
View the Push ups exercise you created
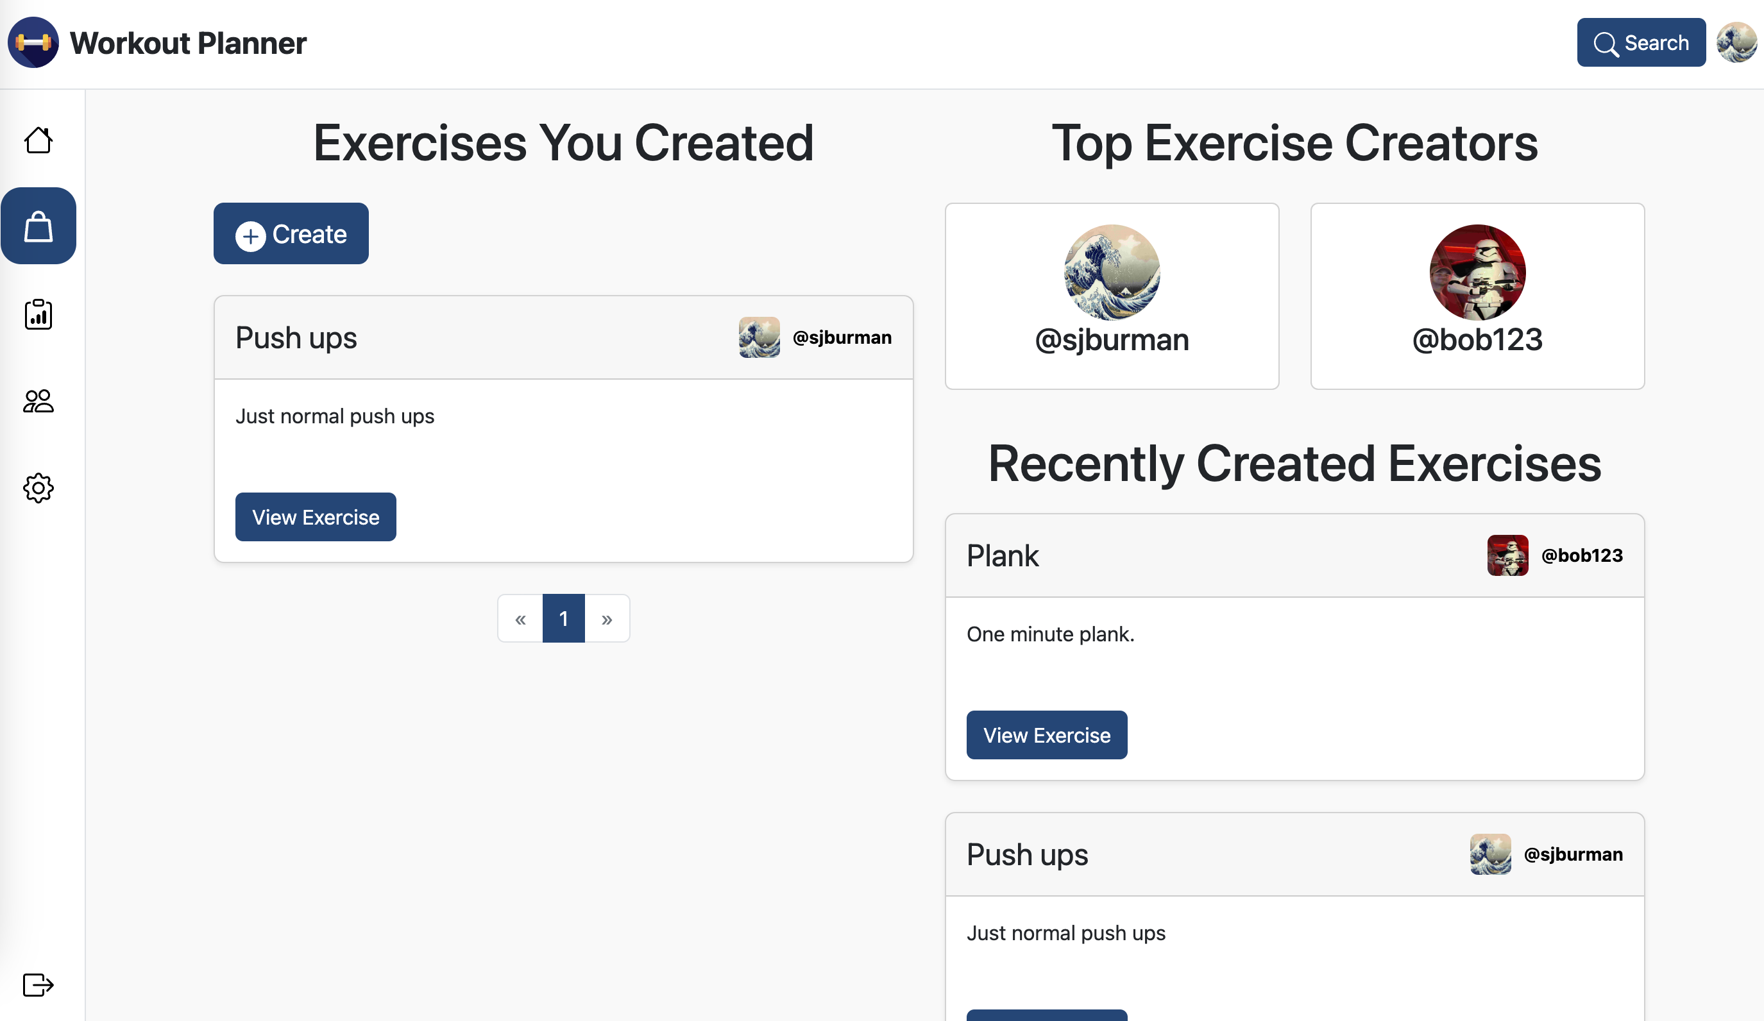tap(316, 517)
